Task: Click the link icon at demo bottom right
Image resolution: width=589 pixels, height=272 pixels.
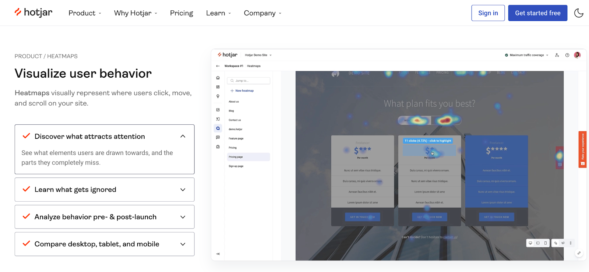Action: (x=579, y=253)
